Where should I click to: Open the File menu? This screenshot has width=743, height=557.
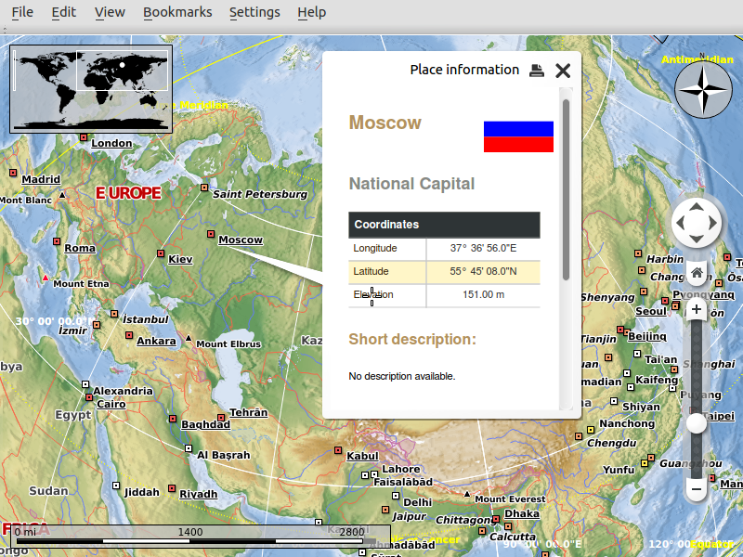pyautogui.click(x=22, y=12)
